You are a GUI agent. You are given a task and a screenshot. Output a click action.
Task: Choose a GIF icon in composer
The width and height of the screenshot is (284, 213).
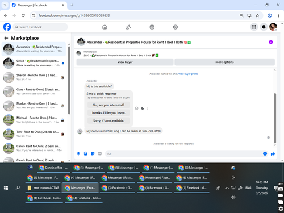(100, 153)
